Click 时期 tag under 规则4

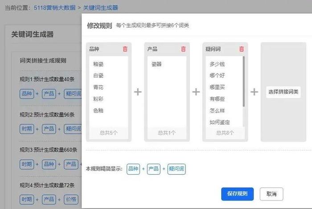coord(27,200)
